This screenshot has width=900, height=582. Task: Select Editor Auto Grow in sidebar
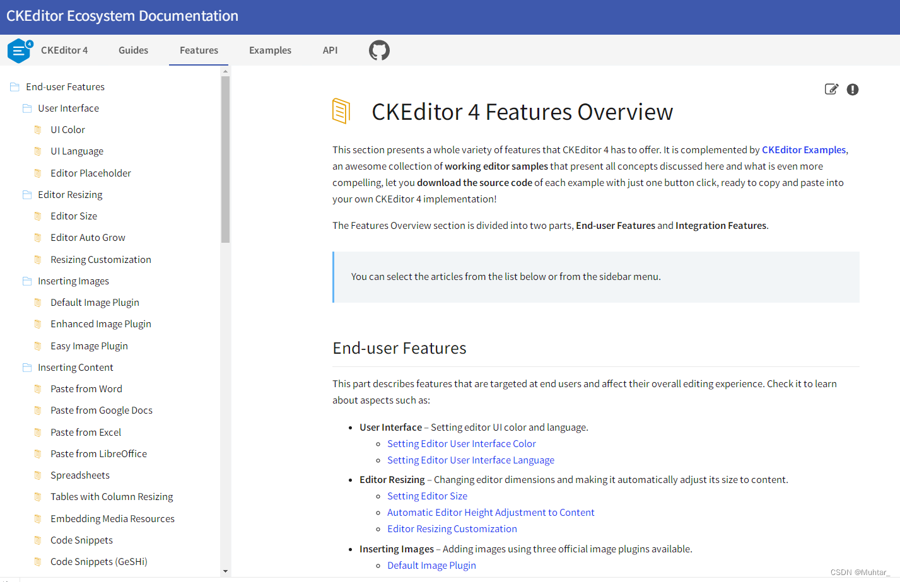tap(88, 238)
